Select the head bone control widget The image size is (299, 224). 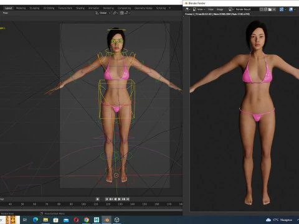point(116,30)
